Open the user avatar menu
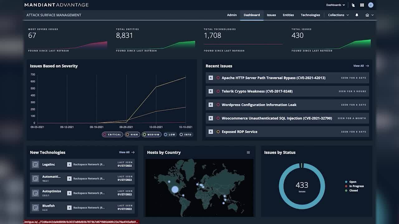 (371, 5)
